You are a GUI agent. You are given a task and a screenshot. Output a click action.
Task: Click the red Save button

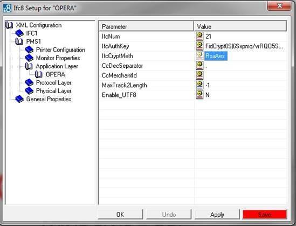(265, 215)
